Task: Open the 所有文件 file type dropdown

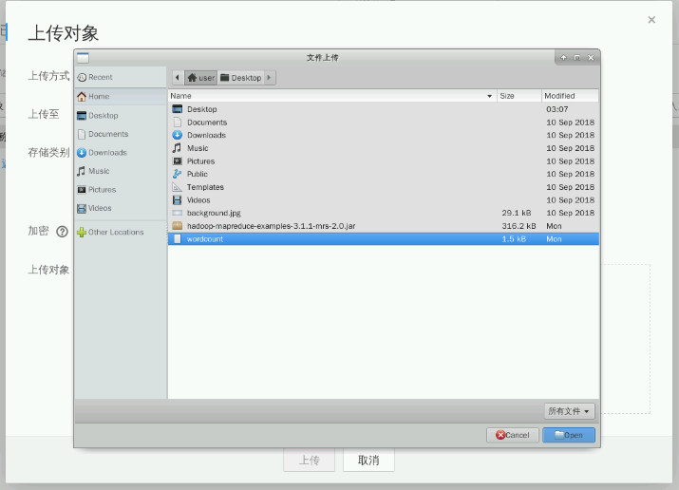Action: 569,411
